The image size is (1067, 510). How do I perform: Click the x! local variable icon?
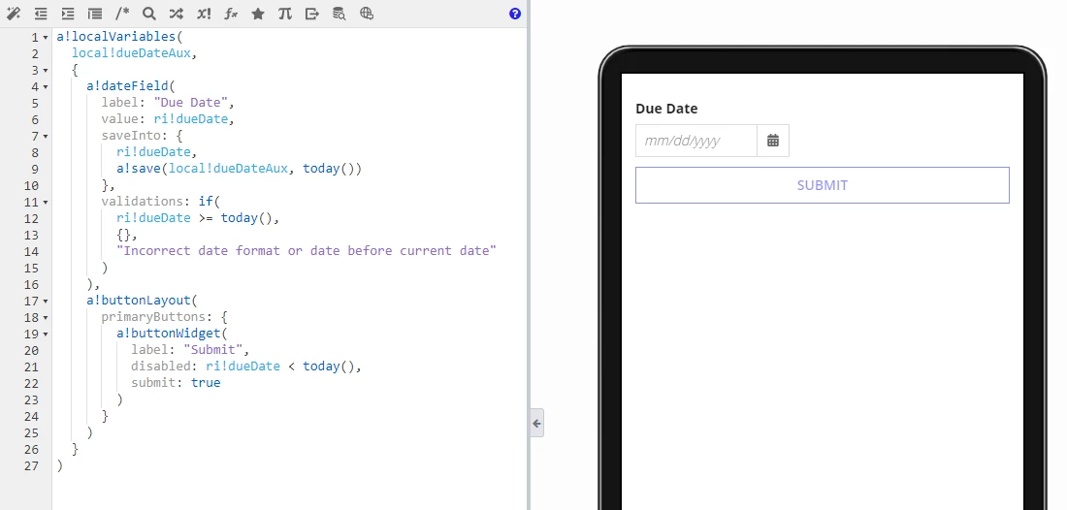click(x=204, y=14)
